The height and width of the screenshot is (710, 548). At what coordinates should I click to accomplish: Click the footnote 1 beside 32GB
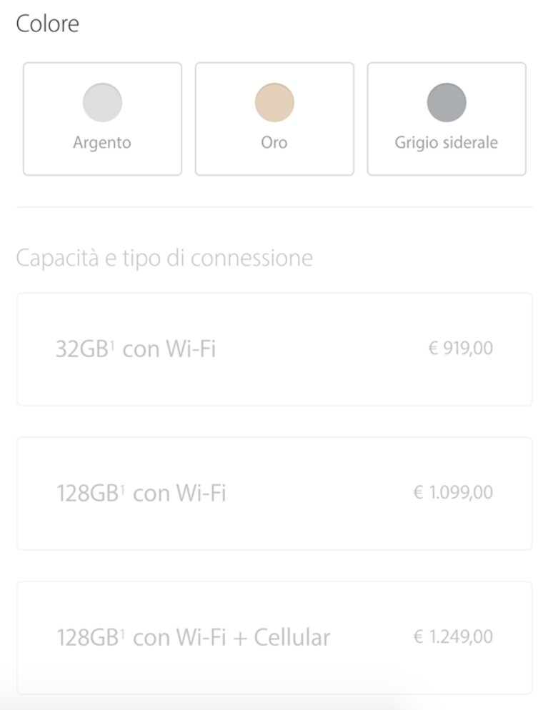pyautogui.click(x=112, y=344)
